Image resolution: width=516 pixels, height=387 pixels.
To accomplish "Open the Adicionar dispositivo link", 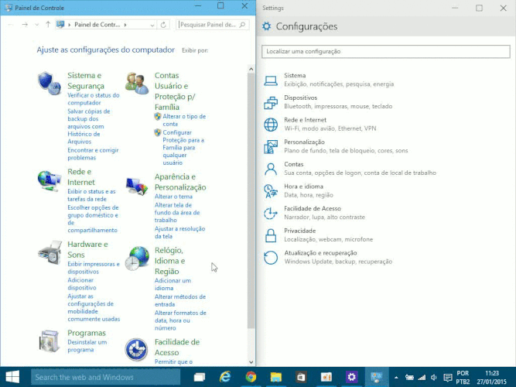I will (82, 284).
